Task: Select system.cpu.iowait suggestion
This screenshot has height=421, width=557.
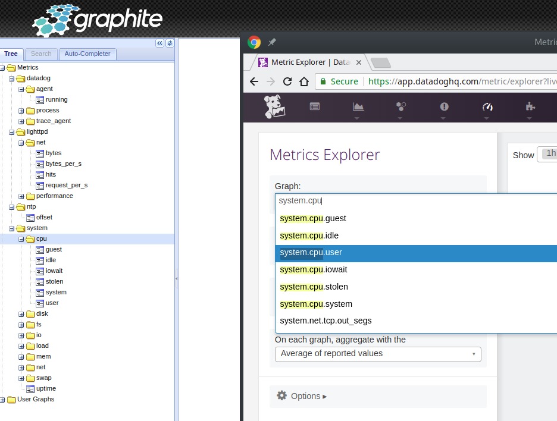Action: [x=416, y=270]
